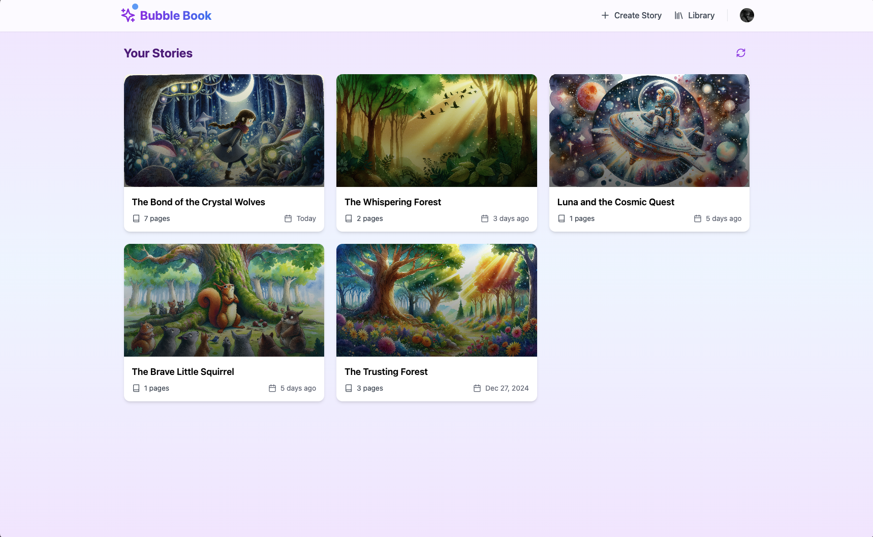
Task: Click the calendar icon on The Brave Little Squirrel
Action: tap(272, 388)
